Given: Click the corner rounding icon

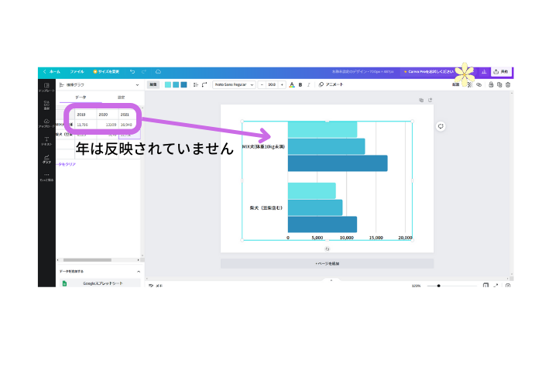Looking at the screenshot, I should (204, 84).
